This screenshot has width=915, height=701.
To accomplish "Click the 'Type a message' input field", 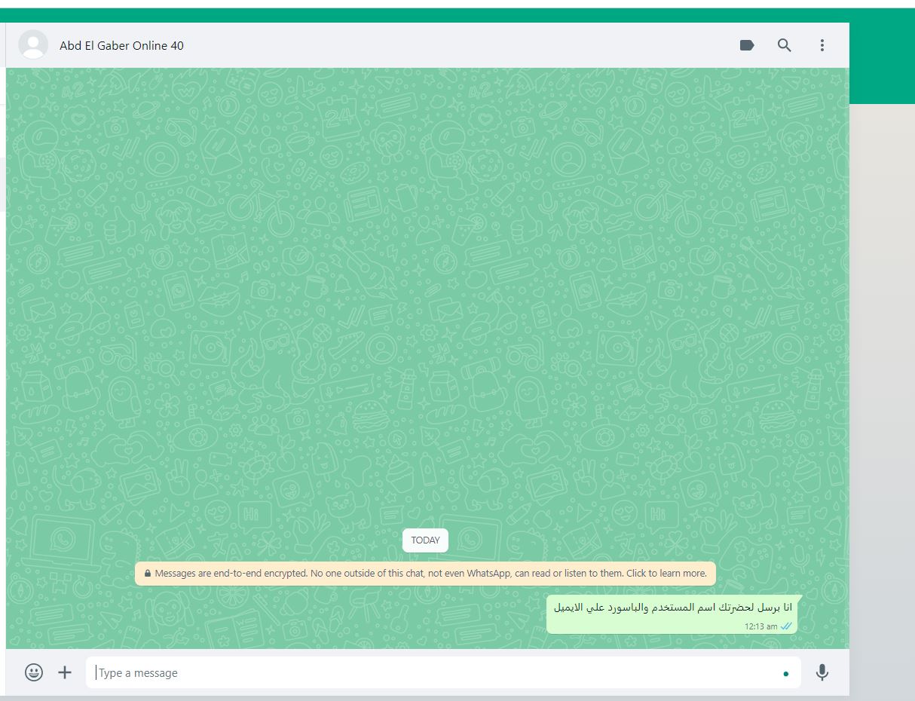I will point(443,672).
